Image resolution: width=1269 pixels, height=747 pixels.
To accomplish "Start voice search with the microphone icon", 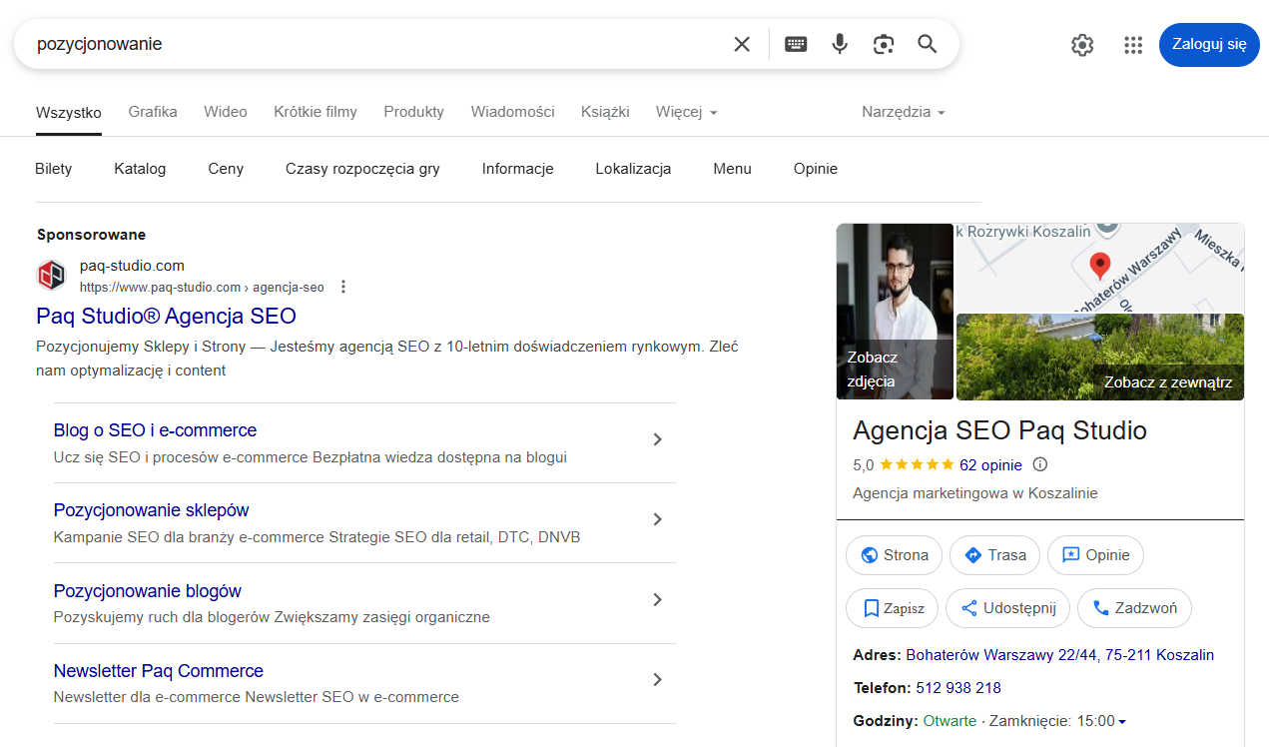I will [840, 44].
